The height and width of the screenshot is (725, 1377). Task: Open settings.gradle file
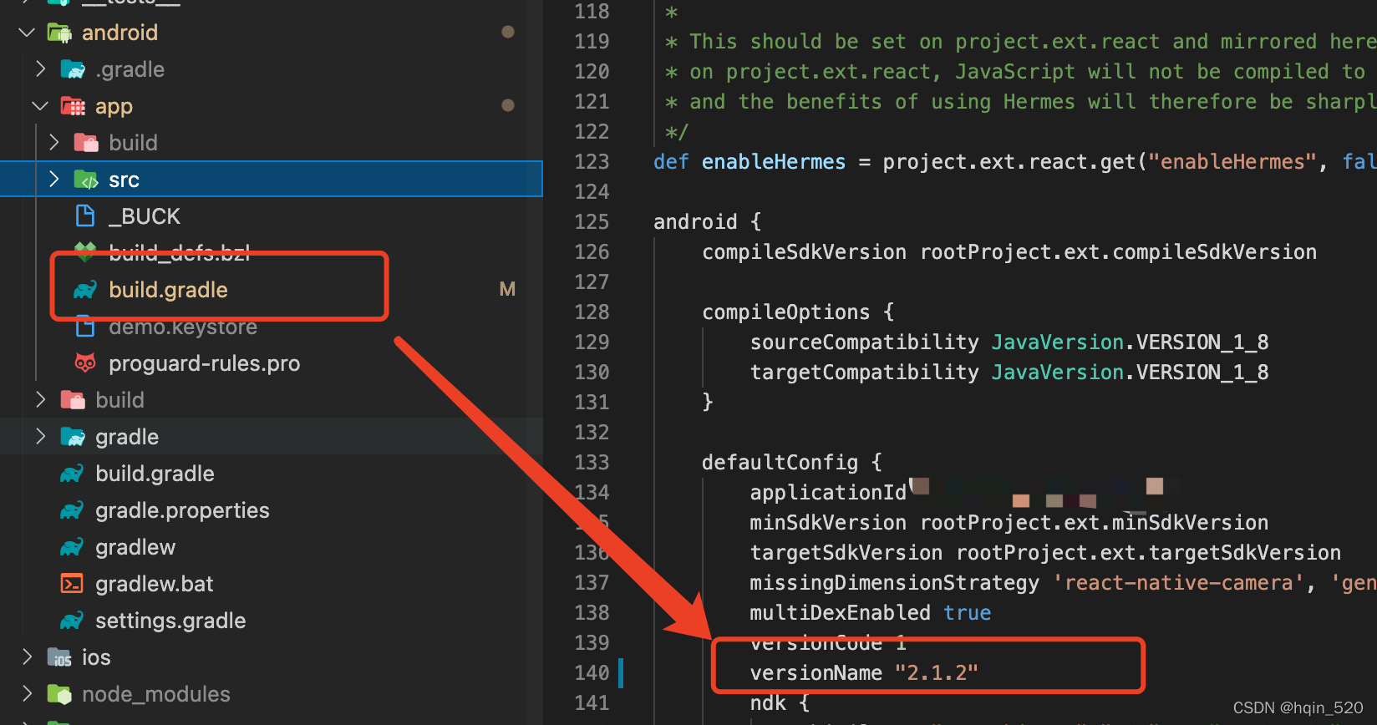tap(170, 621)
